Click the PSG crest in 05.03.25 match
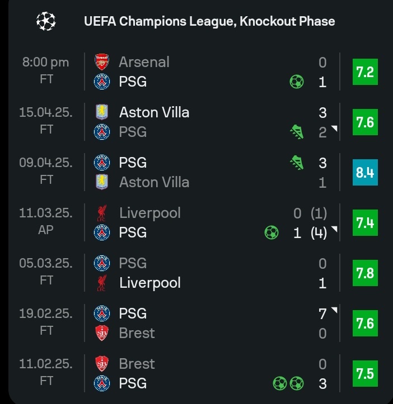 (102, 263)
